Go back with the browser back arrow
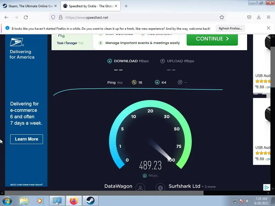 point(6,17)
